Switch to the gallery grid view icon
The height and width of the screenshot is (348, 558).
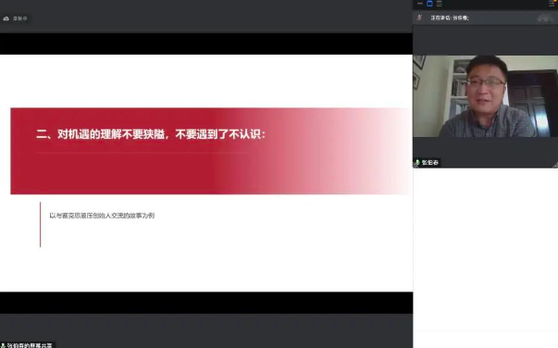pyautogui.click(x=440, y=4)
